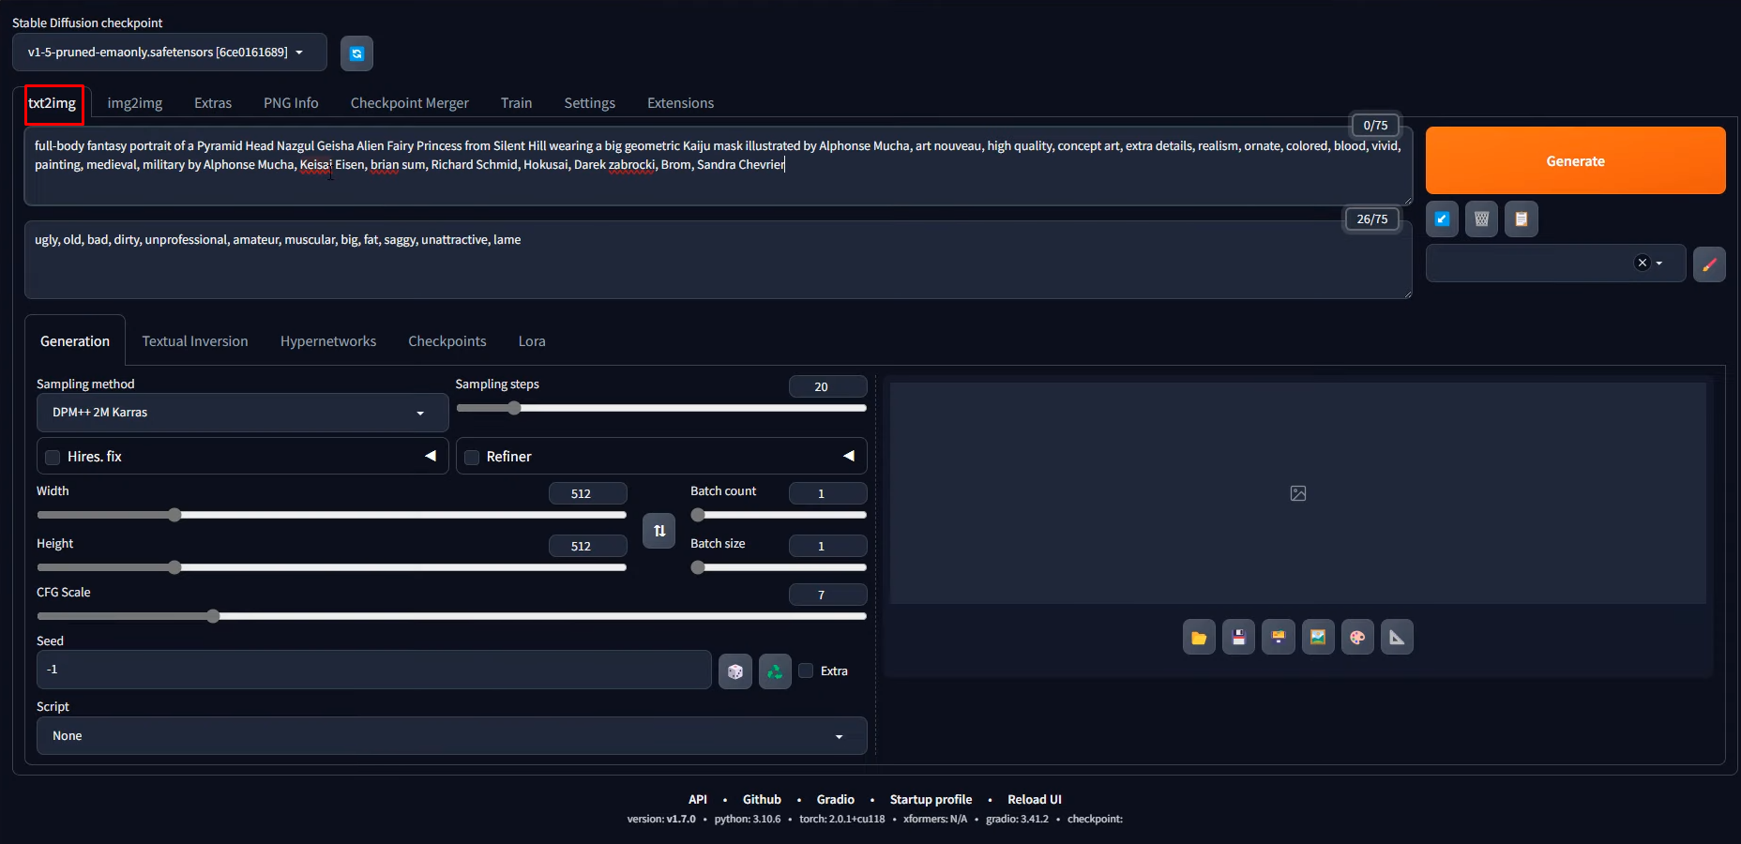This screenshot has height=844, width=1741.
Task: Refresh the Stable Diffusion checkpoint list
Action: click(x=356, y=53)
